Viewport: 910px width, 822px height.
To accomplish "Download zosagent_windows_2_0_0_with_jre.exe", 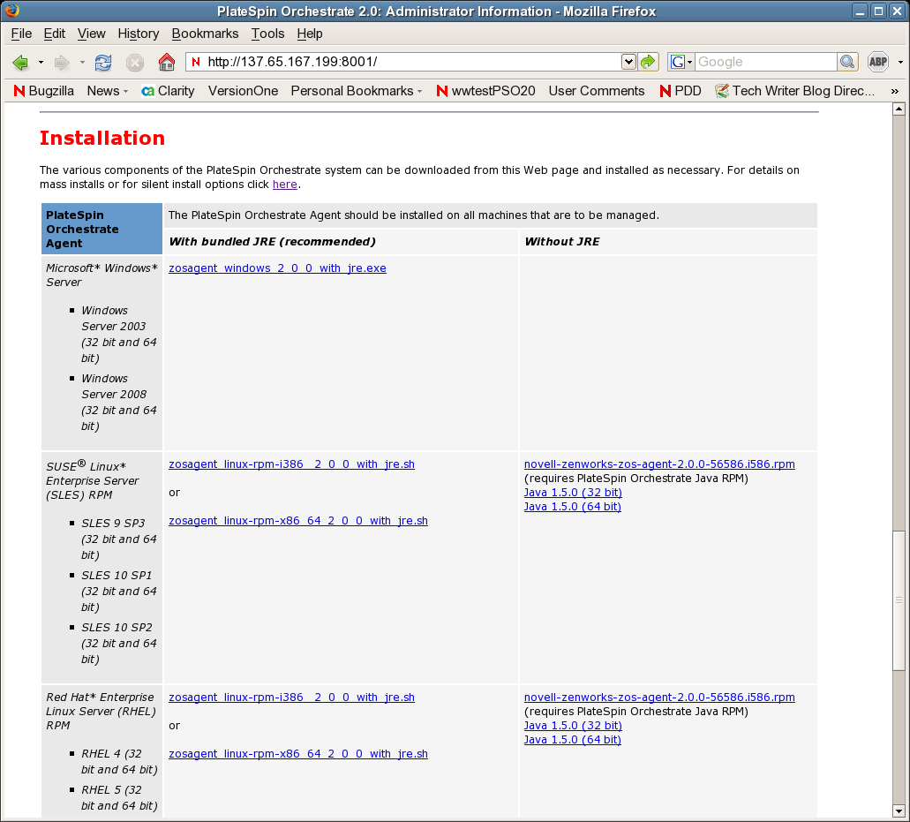I will pyautogui.click(x=277, y=268).
